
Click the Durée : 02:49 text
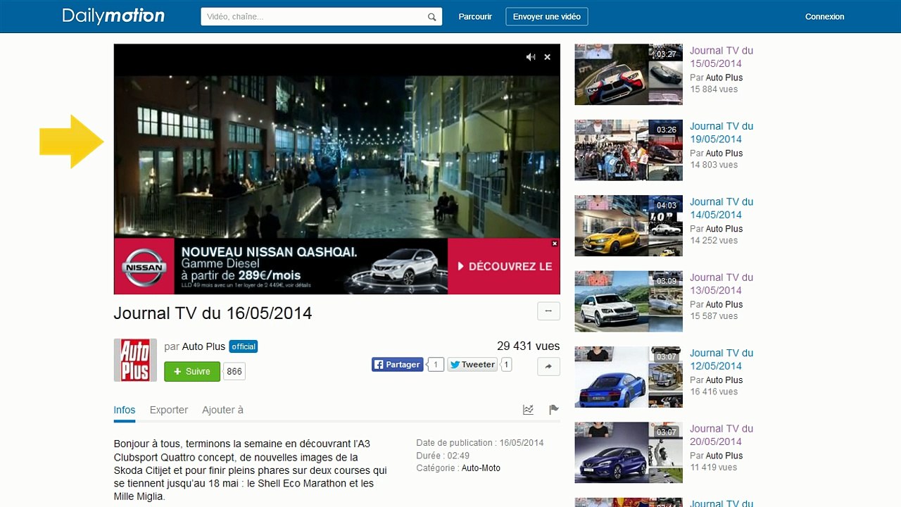point(443,456)
